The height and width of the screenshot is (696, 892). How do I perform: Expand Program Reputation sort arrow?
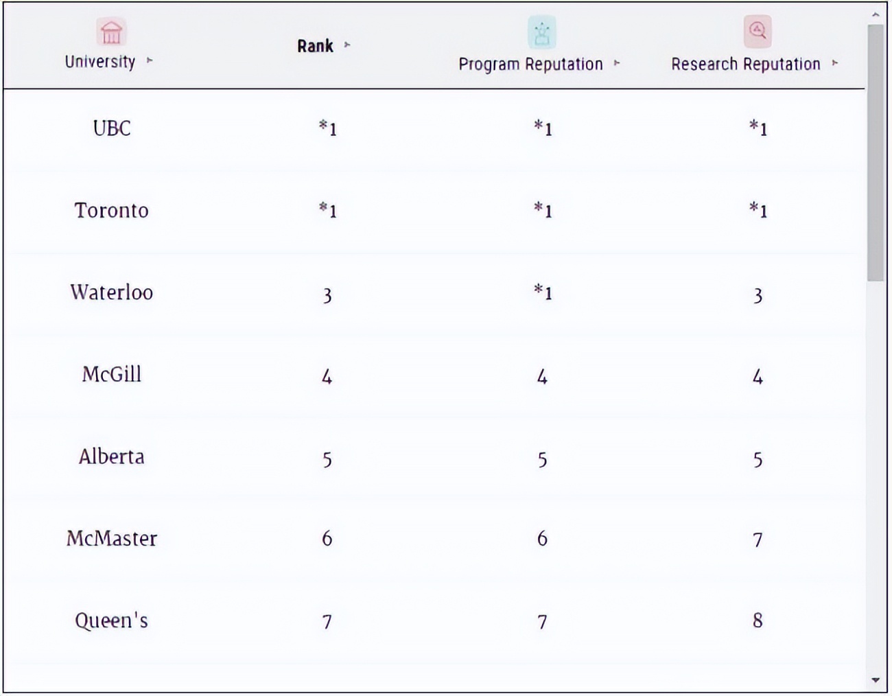(617, 63)
